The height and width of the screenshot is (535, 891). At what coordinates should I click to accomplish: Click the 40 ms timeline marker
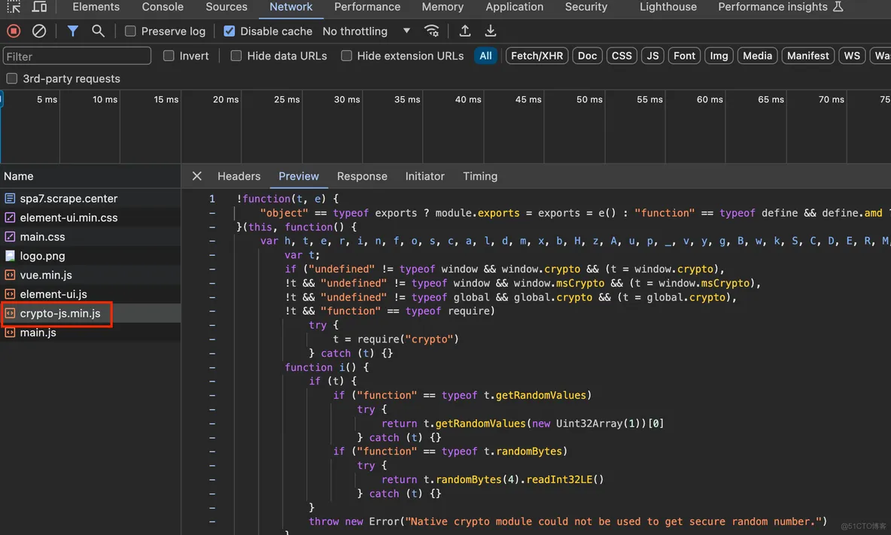467,99
